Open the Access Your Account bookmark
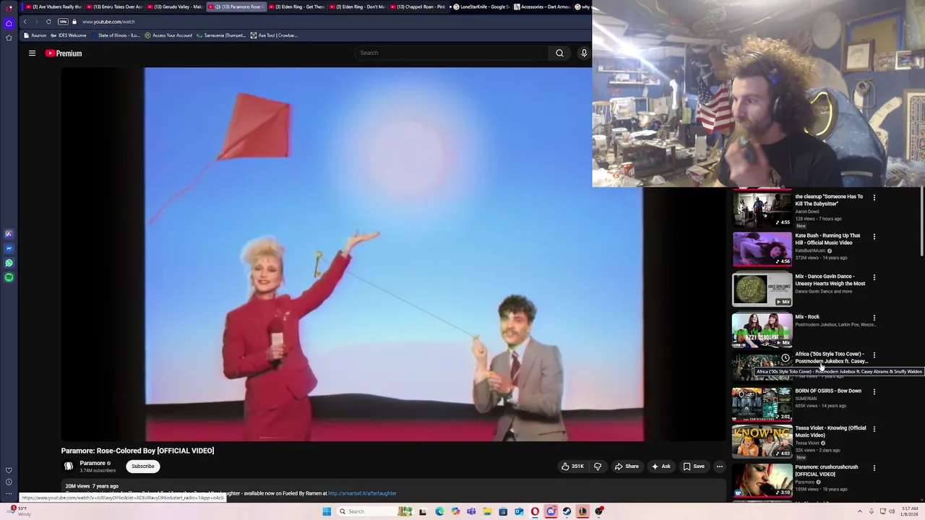Viewport: 925px width, 520px height. click(x=168, y=35)
